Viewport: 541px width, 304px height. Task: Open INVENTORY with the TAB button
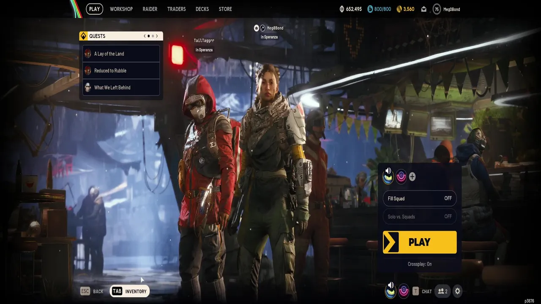pyautogui.click(x=129, y=291)
